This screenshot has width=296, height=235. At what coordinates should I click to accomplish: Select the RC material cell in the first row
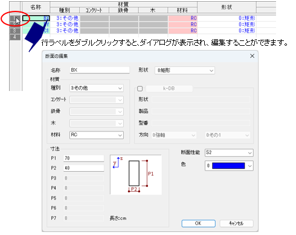tap(182, 18)
